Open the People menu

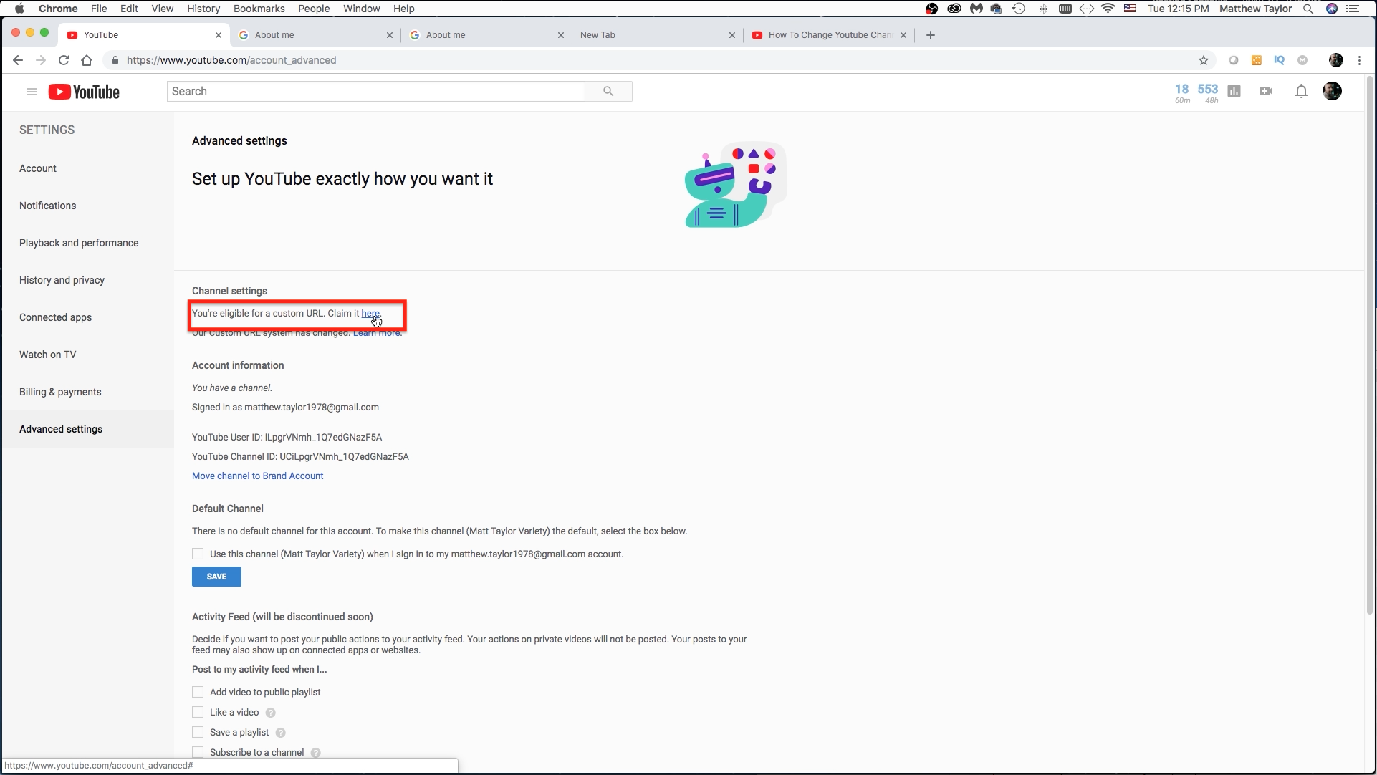click(314, 9)
